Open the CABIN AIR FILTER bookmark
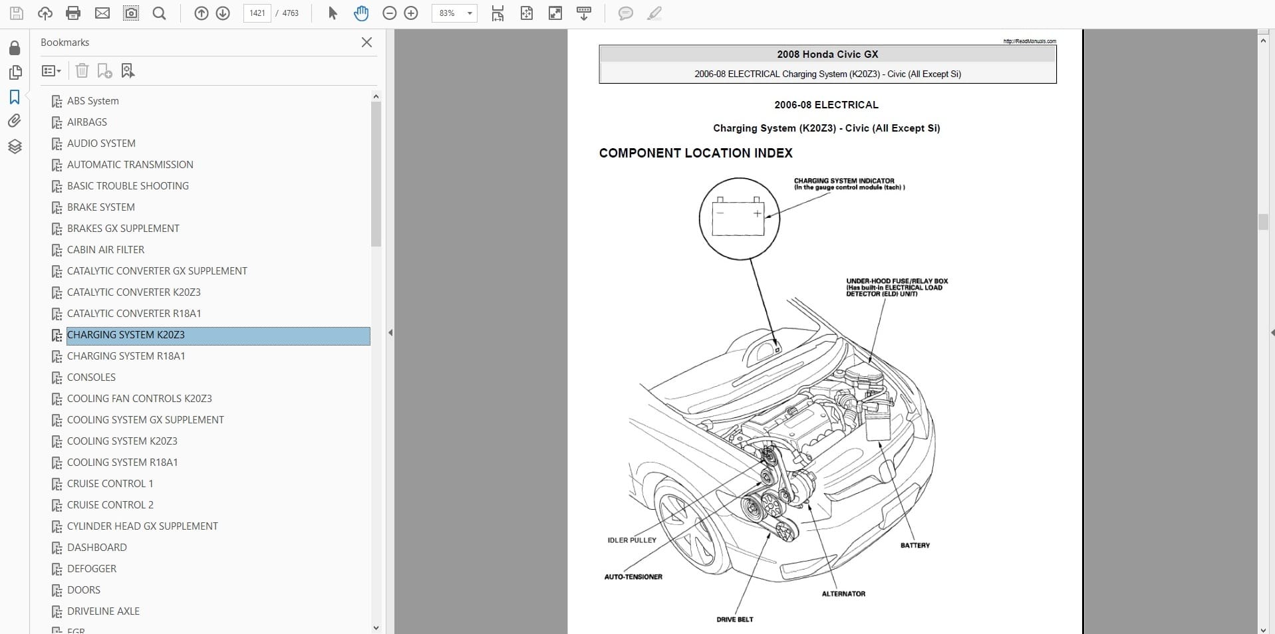This screenshot has height=634, width=1275. 105,250
